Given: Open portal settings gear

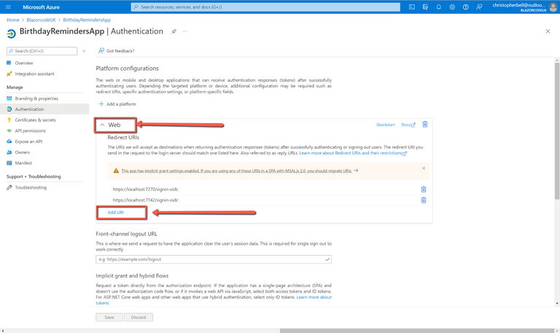Looking at the screenshot, I should pos(452,7).
